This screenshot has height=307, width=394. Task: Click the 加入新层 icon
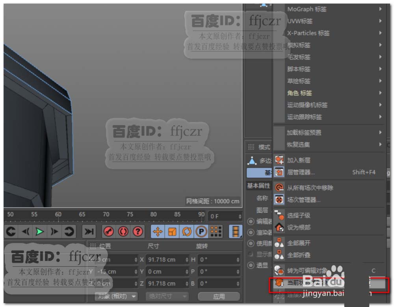point(279,160)
